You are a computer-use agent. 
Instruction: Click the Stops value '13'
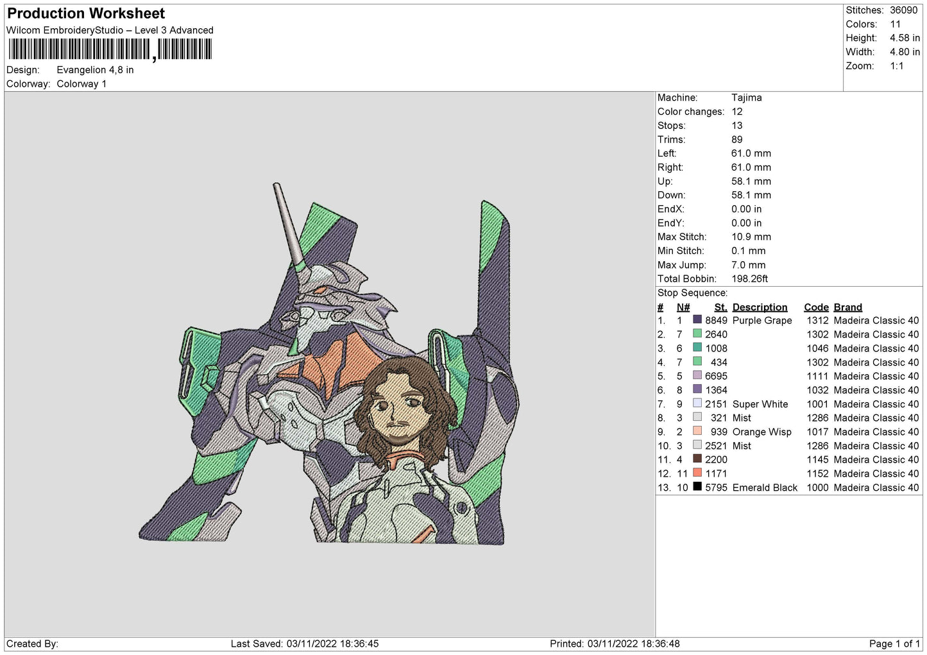pos(737,126)
